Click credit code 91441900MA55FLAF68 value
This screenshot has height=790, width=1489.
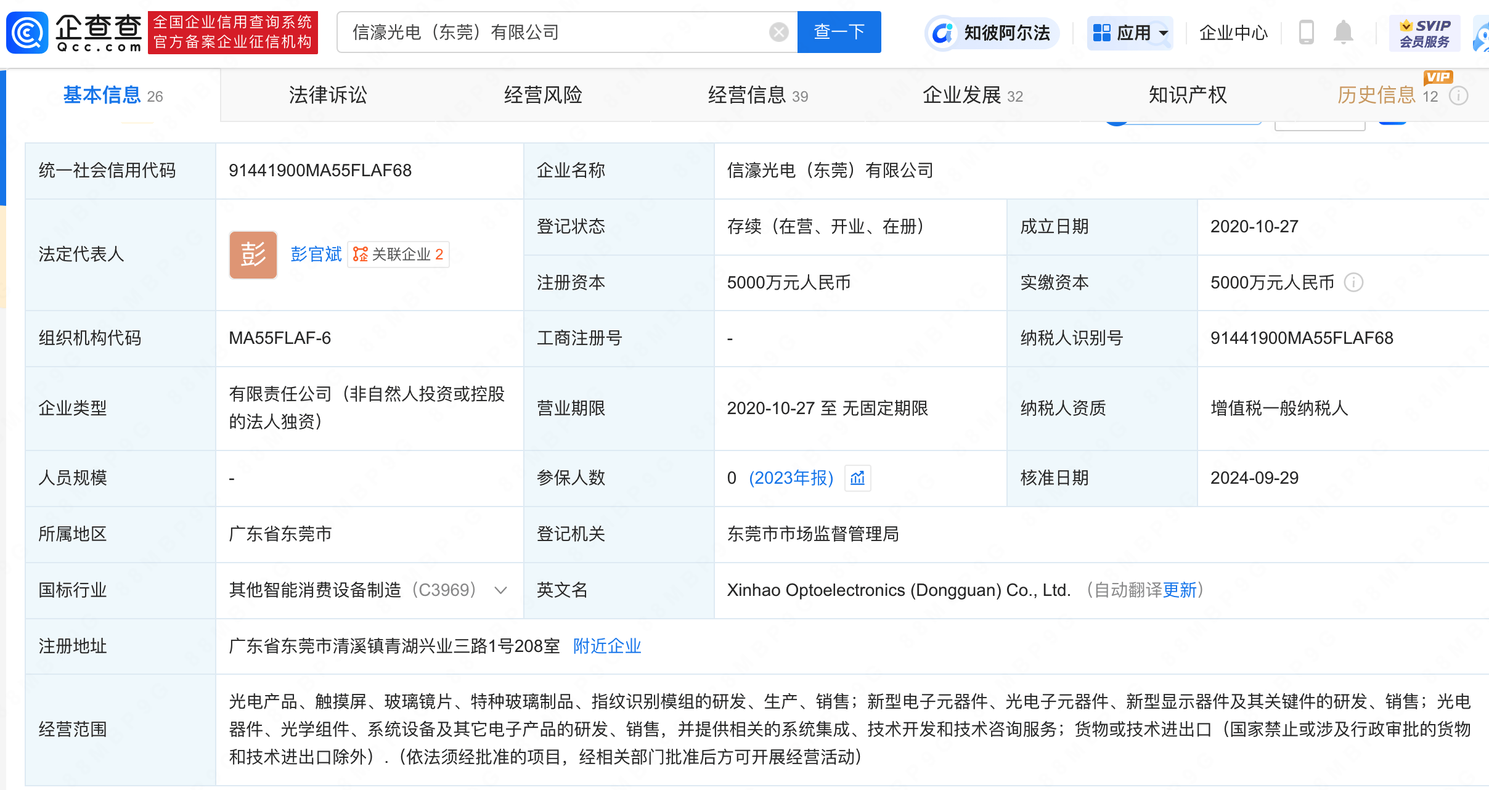point(320,171)
